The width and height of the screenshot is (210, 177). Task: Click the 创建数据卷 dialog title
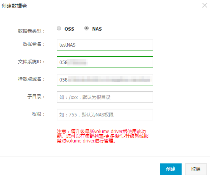pos(14,6)
